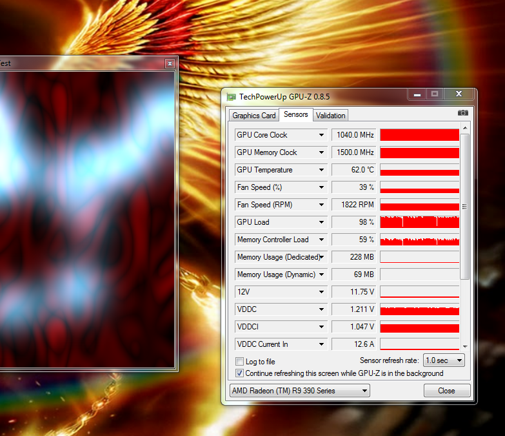This screenshot has width=505, height=436.
Task: Click the scroll down arrow in sensor list
Action: point(465,346)
